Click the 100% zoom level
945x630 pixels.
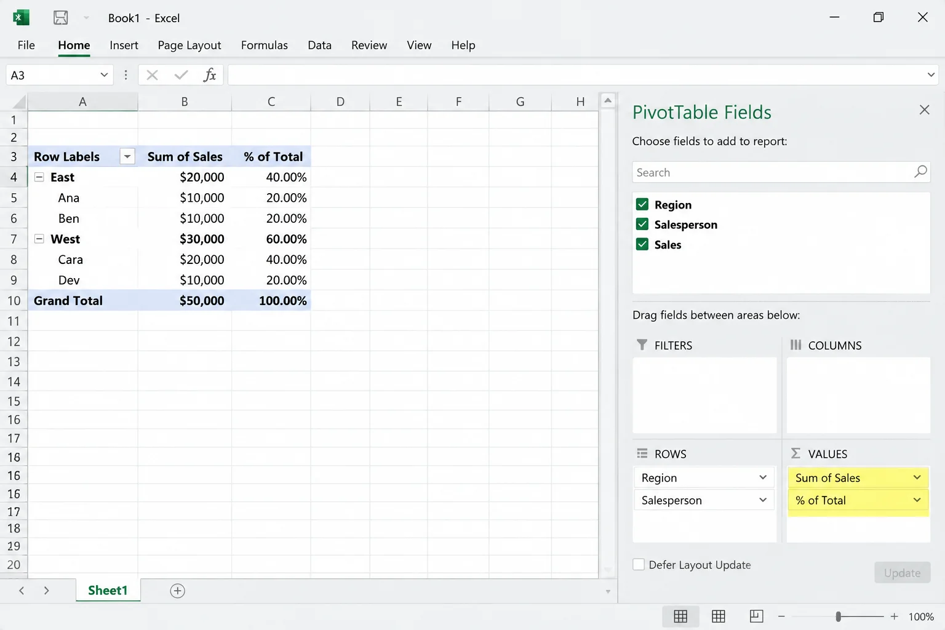click(x=921, y=616)
